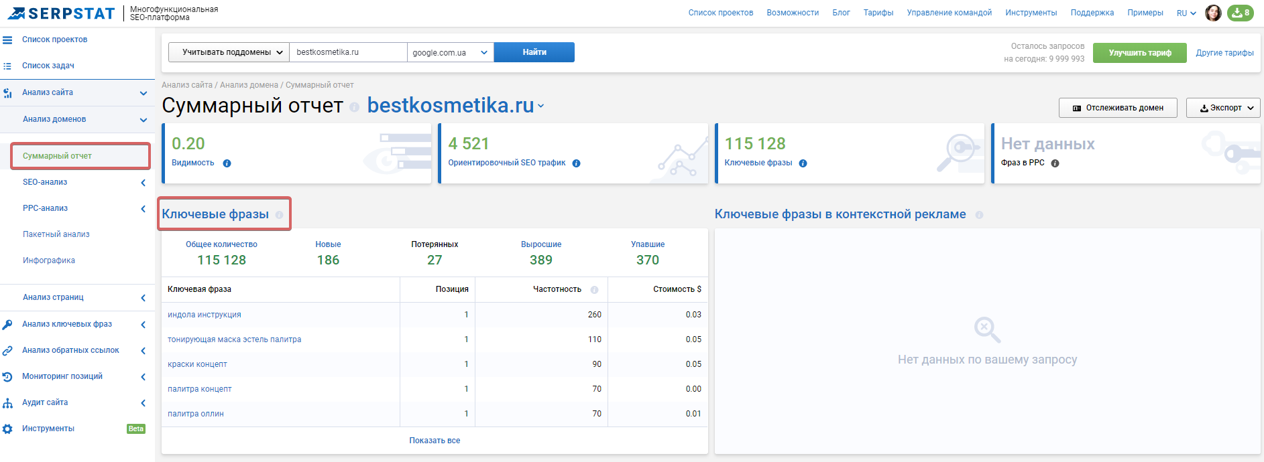The height and width of the screenshot is (462, 1264).
Task: Click the Анализ сайта sidebar icon
Action: pyautogui.click(x=7, y=93)
